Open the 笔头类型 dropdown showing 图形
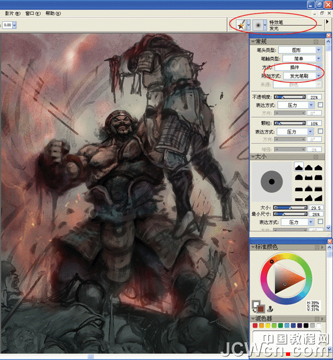 pos(300,50)
